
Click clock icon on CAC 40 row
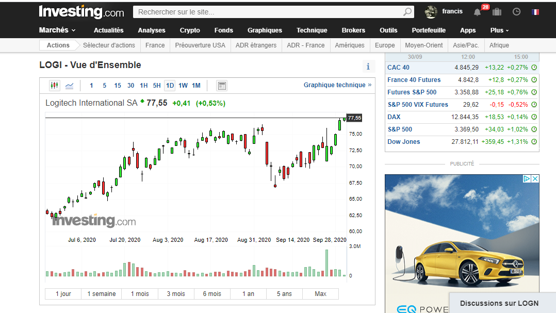(x=534, y=68)
